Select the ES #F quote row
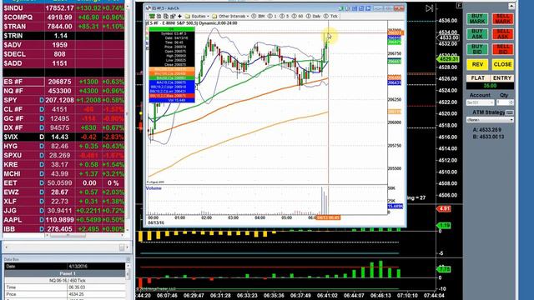The image size is (534, 300). tap(63, 82)
